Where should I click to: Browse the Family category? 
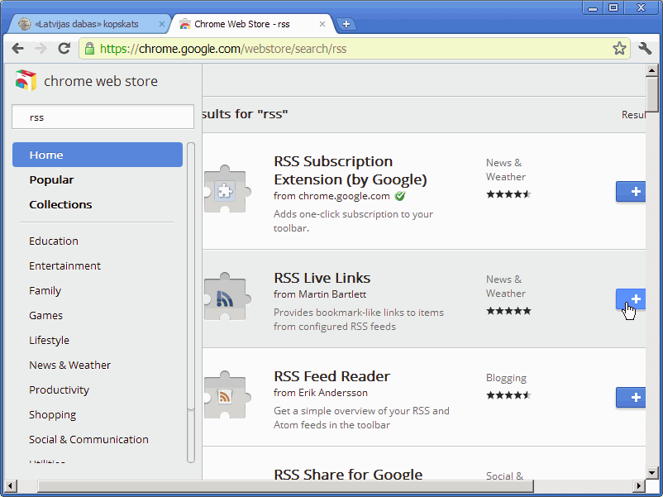[x=45, y=290]
